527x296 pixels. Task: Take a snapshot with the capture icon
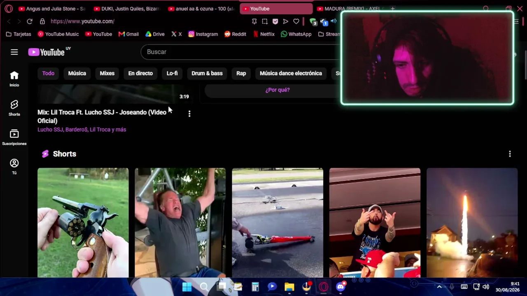pos(265,21)
